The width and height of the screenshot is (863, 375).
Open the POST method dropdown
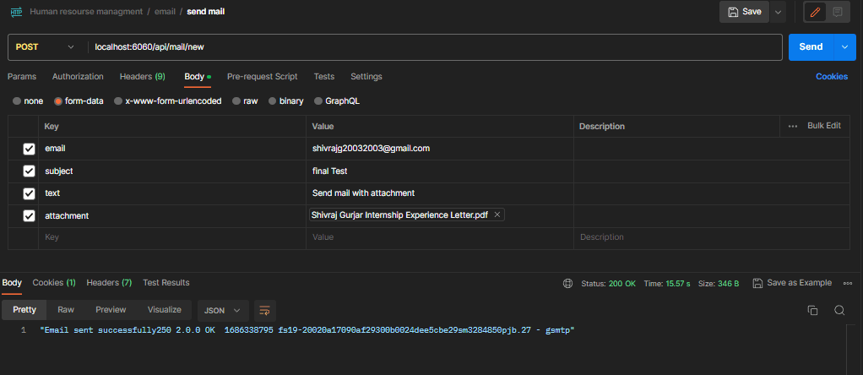click(x=45, y=47)
